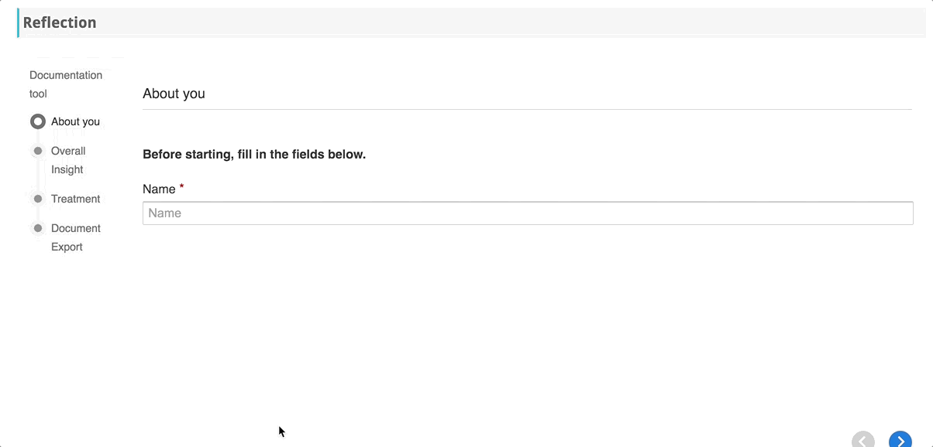933x447 pixels.
Task: Click the red required asterisk
Action: (181, 186)
